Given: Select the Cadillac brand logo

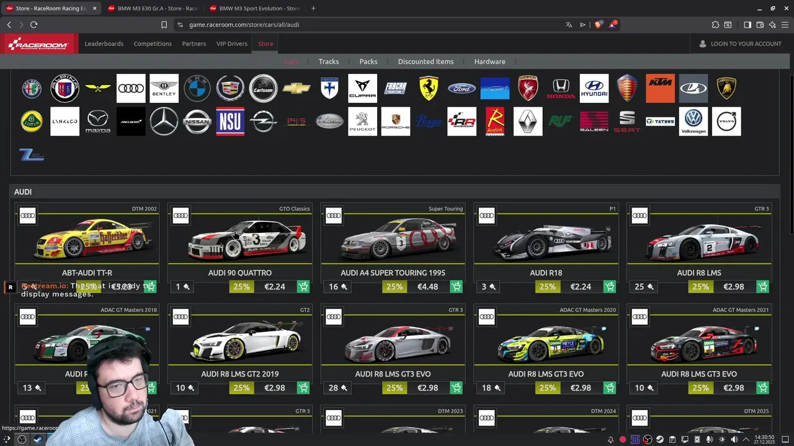Looking at the screenshot, I should click(x=230, y=89).
